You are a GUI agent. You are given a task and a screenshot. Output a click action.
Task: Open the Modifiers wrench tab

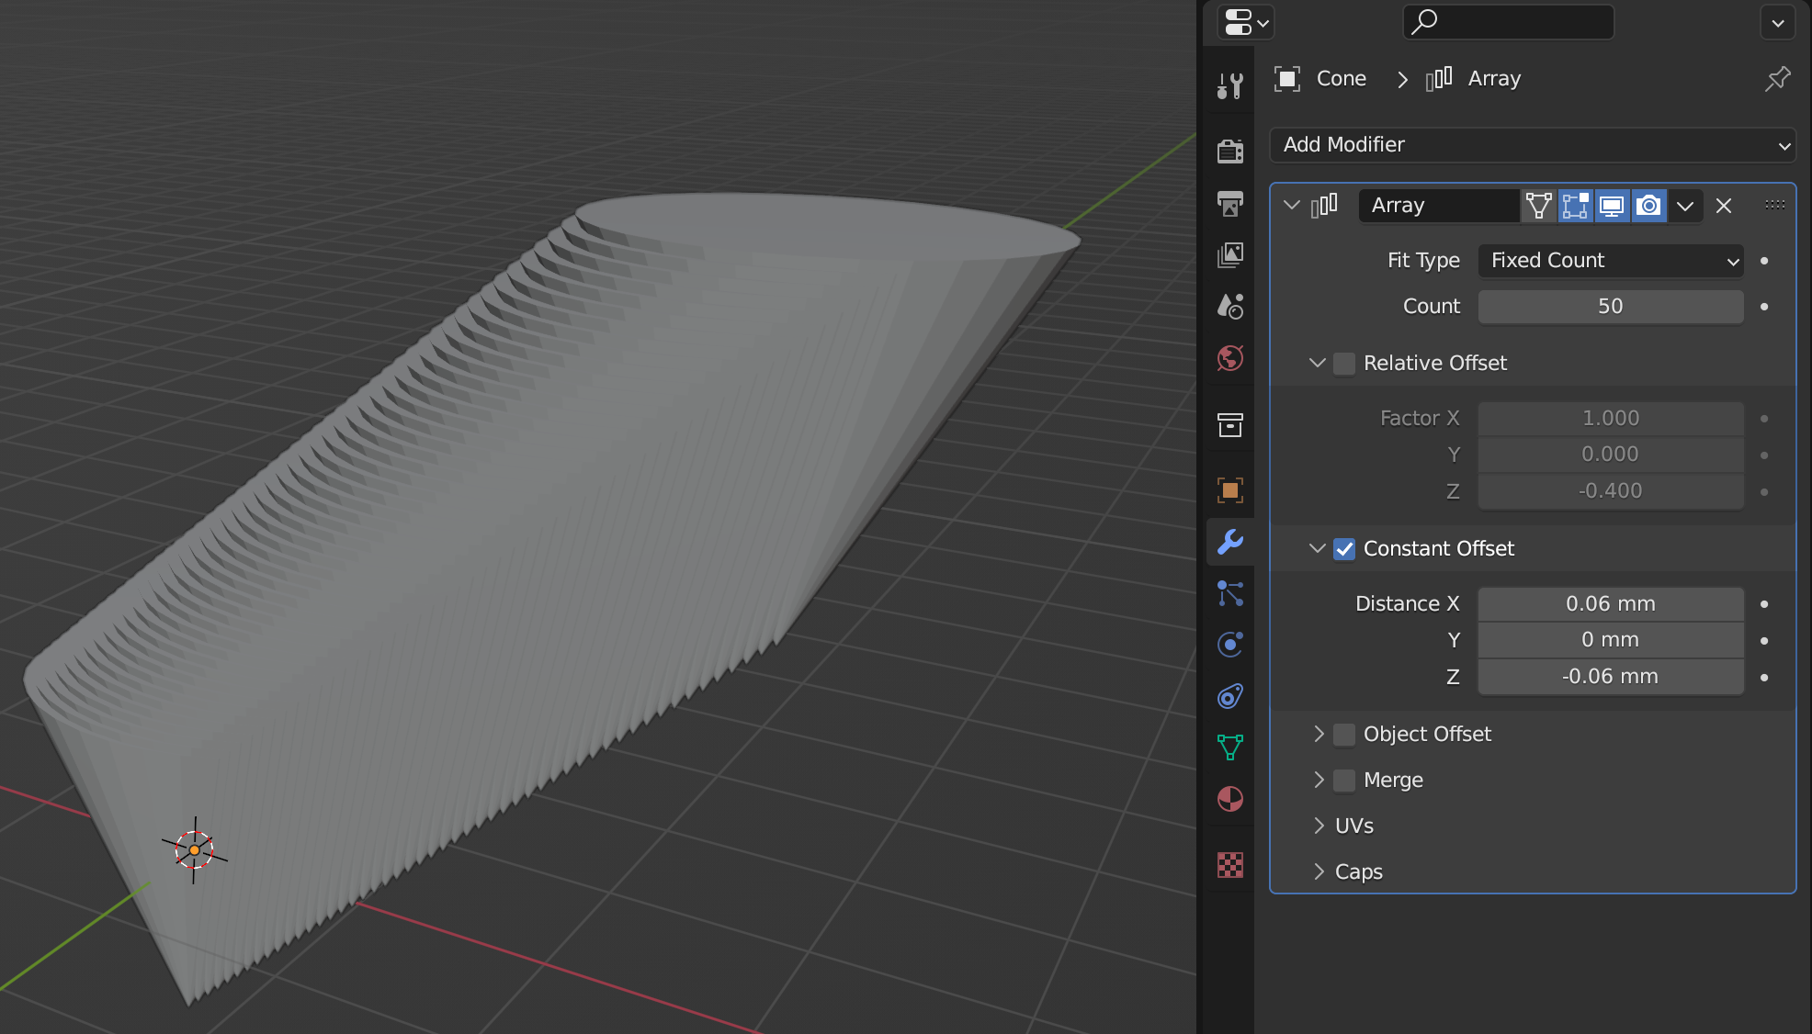pyautogui.click(x=1229, y=542)
